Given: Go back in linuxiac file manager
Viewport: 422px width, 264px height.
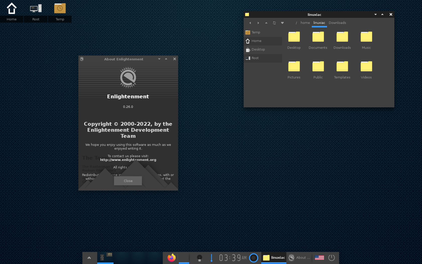Looking at the screenshot, I should click(x=250, y=23).
